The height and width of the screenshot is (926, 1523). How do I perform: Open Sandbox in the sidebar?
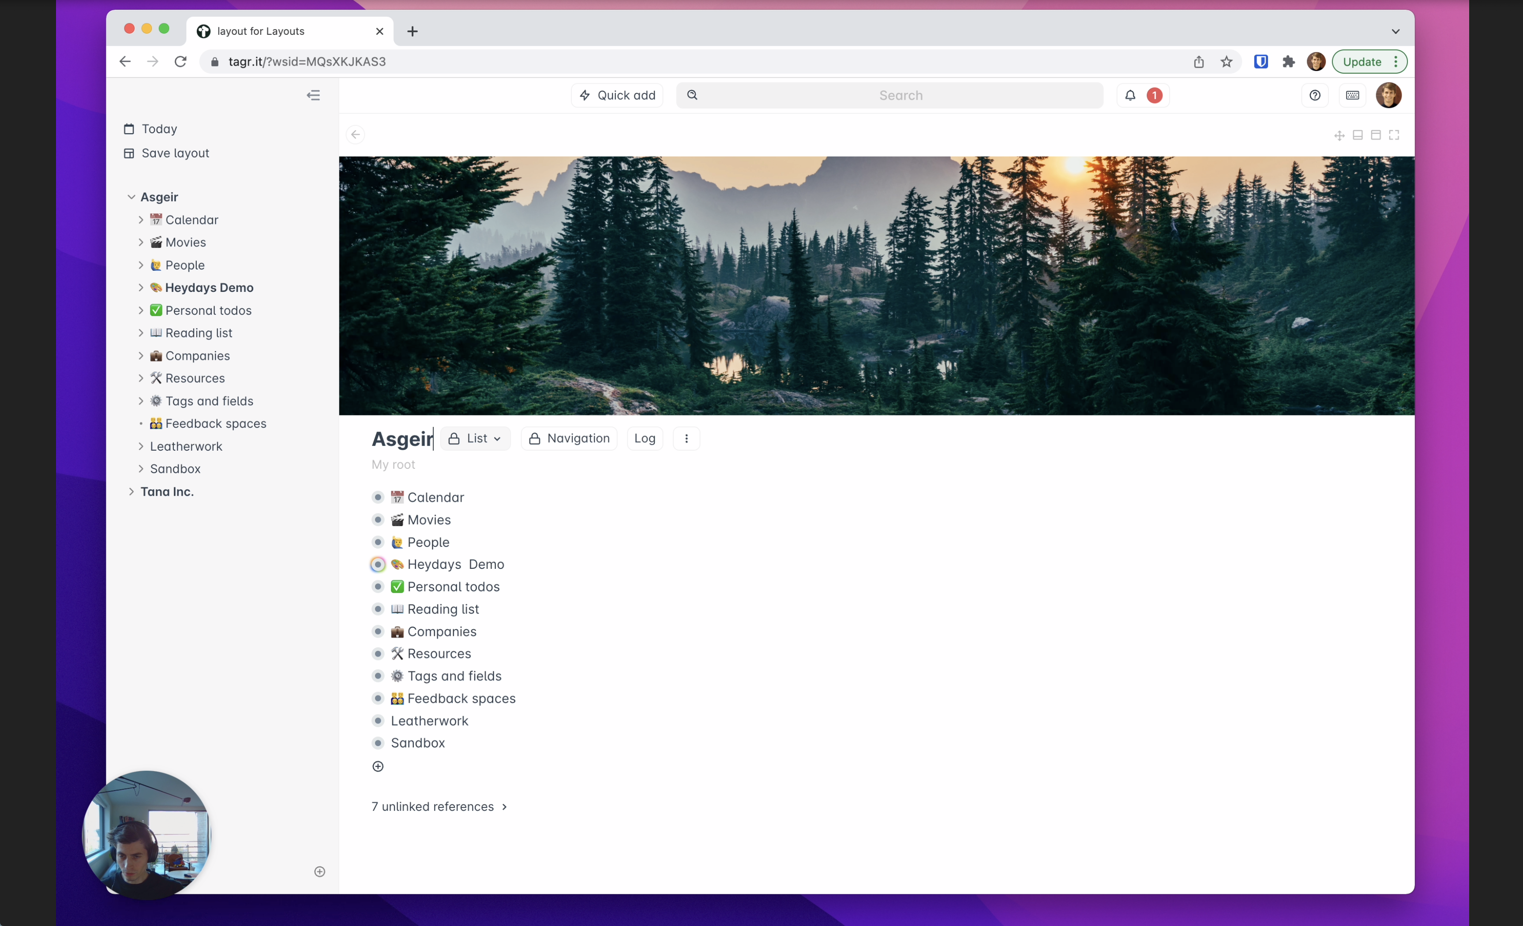(176, 469)
